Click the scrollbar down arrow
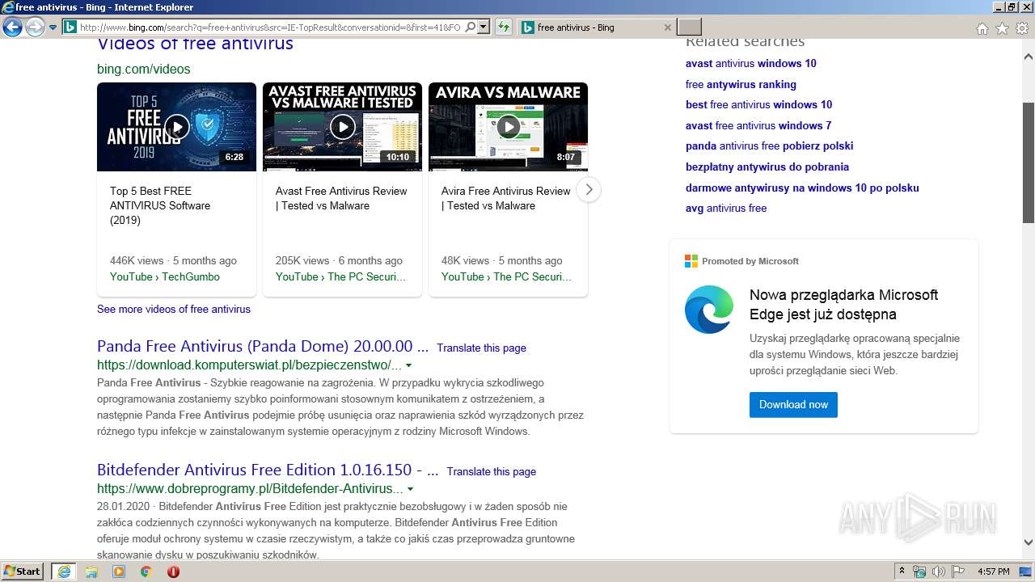 pyautogui.click(x=1029, y=543)
